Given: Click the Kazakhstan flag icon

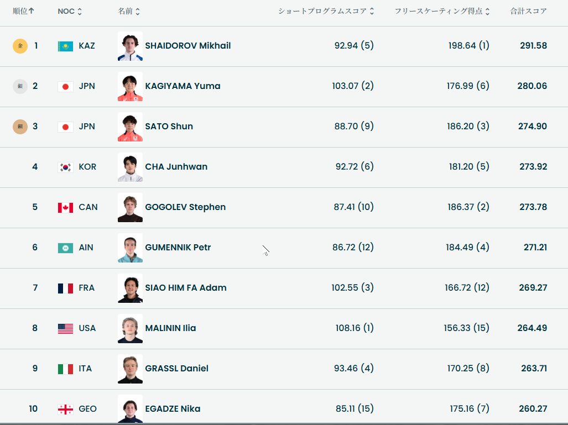Looking at the screenshot, I should 65,46.
